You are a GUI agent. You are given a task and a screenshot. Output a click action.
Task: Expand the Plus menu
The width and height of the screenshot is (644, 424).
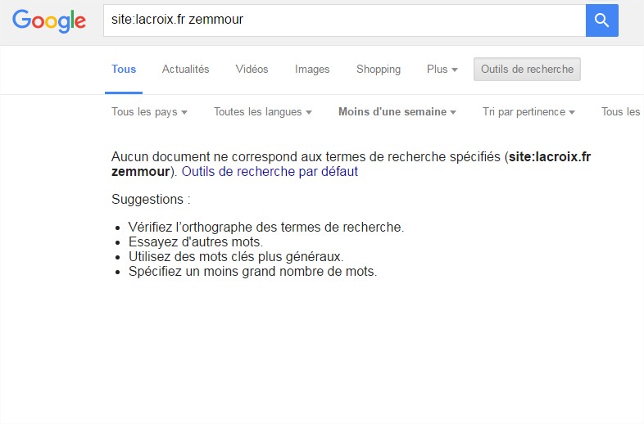(442, 69)
